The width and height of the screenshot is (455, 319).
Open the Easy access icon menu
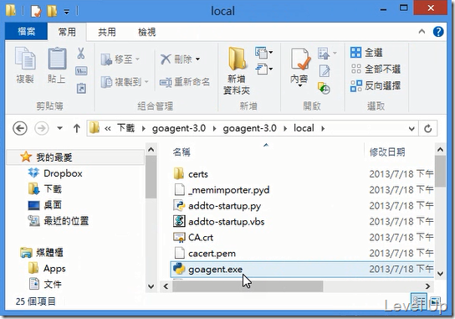(x=263, y=69)
